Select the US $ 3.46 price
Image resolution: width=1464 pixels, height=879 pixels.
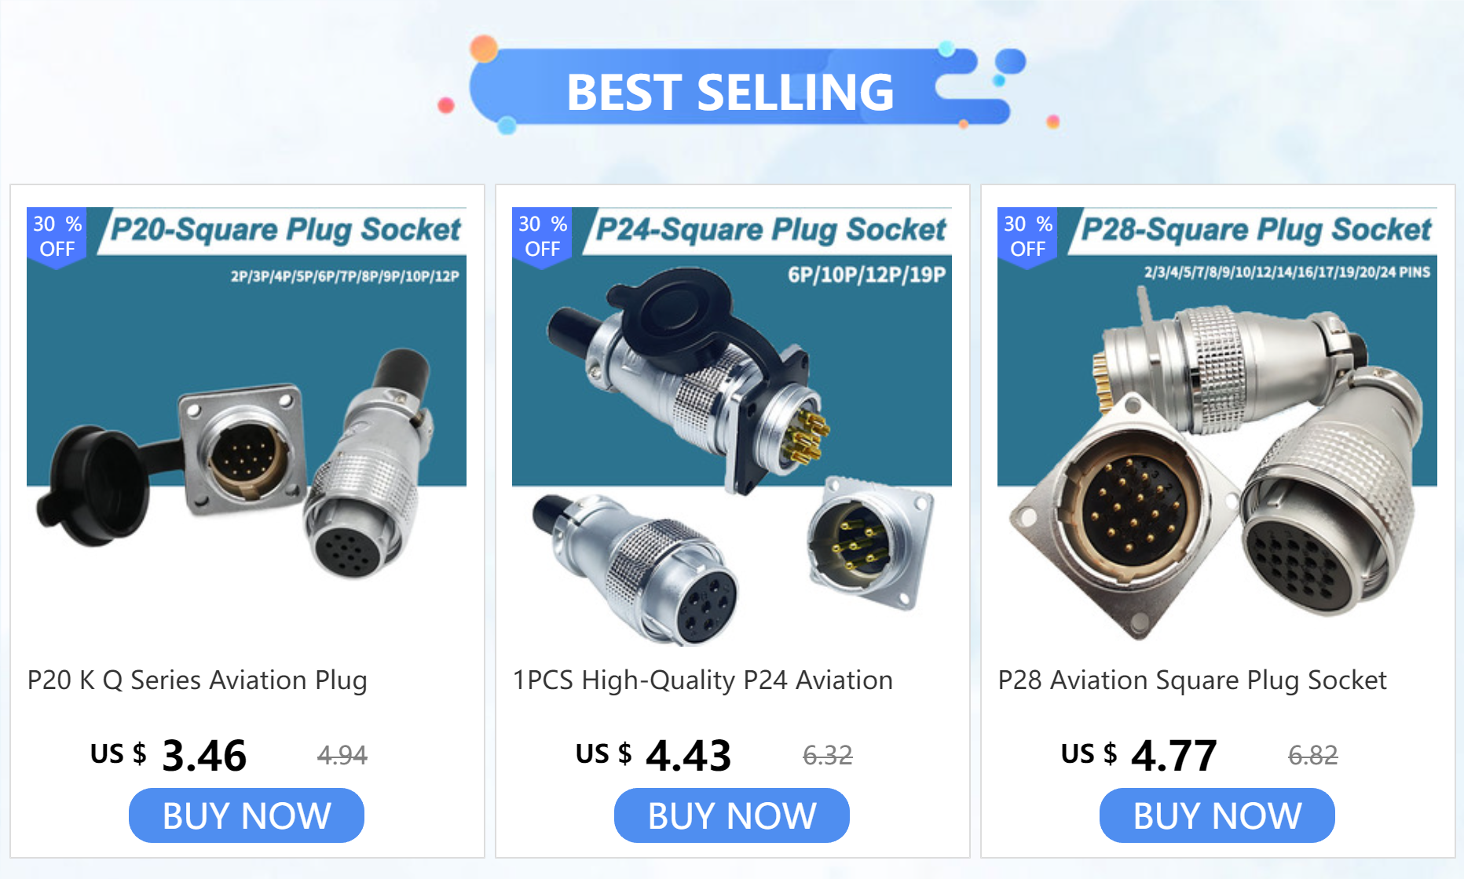pos(168,755)
